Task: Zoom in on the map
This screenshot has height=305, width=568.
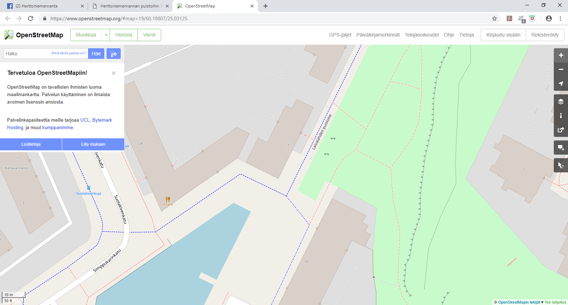Action: coord(561,55)
